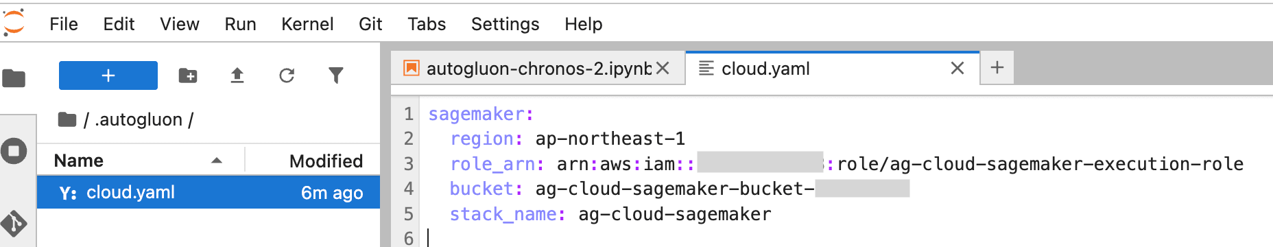The height and width of the screenshot is (247, 1273).
Task: Open the Edit menu
Action: [119, 24]
